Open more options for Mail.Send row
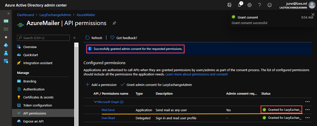The image size is (317, 126). 307,110
